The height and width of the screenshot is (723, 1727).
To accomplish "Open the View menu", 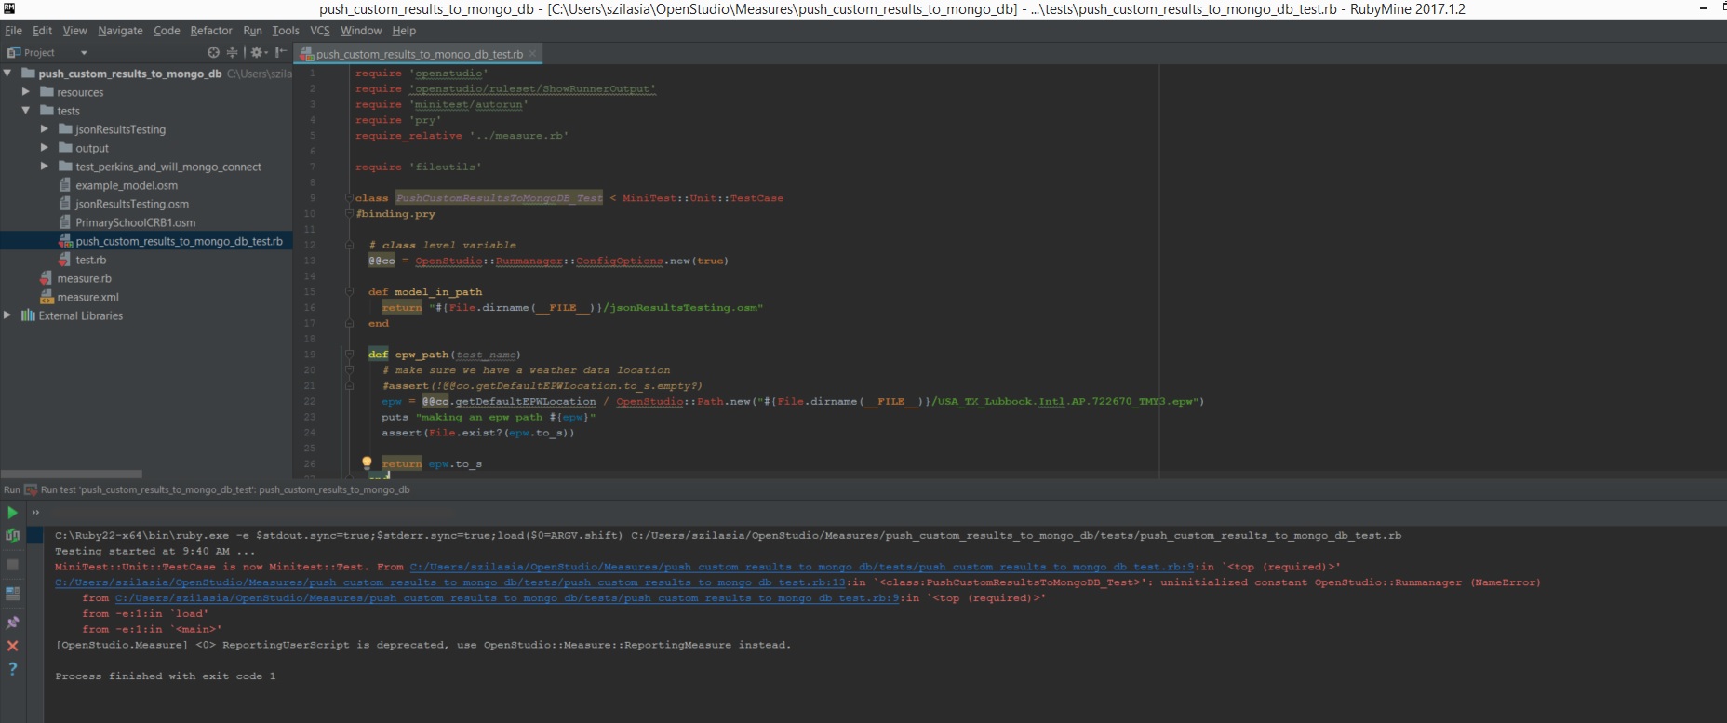I will 74,31.
